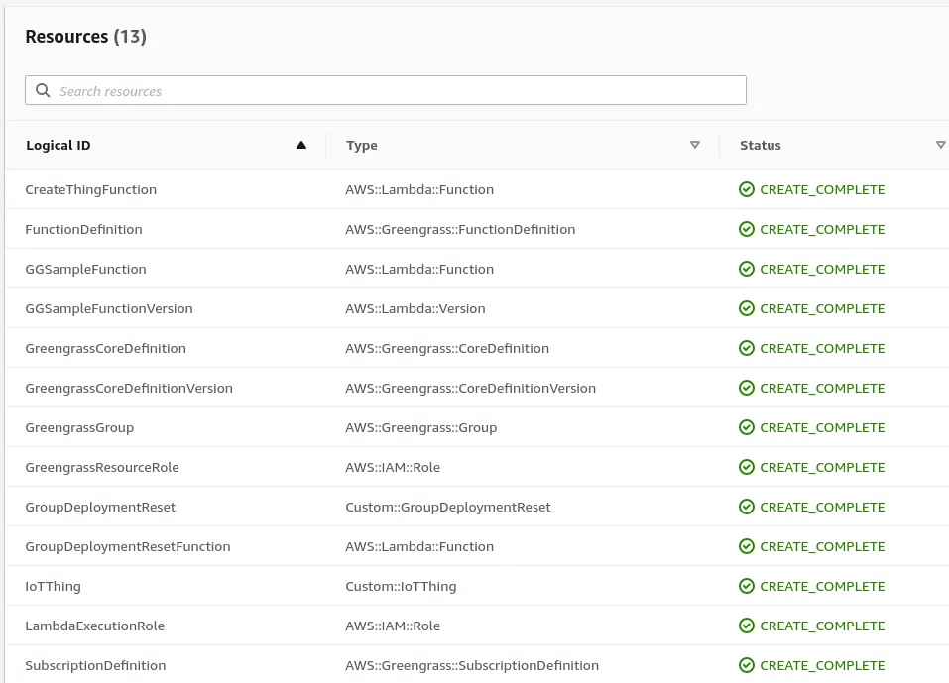Click GreengrassGroup status check icon

[x=747, y=427]
